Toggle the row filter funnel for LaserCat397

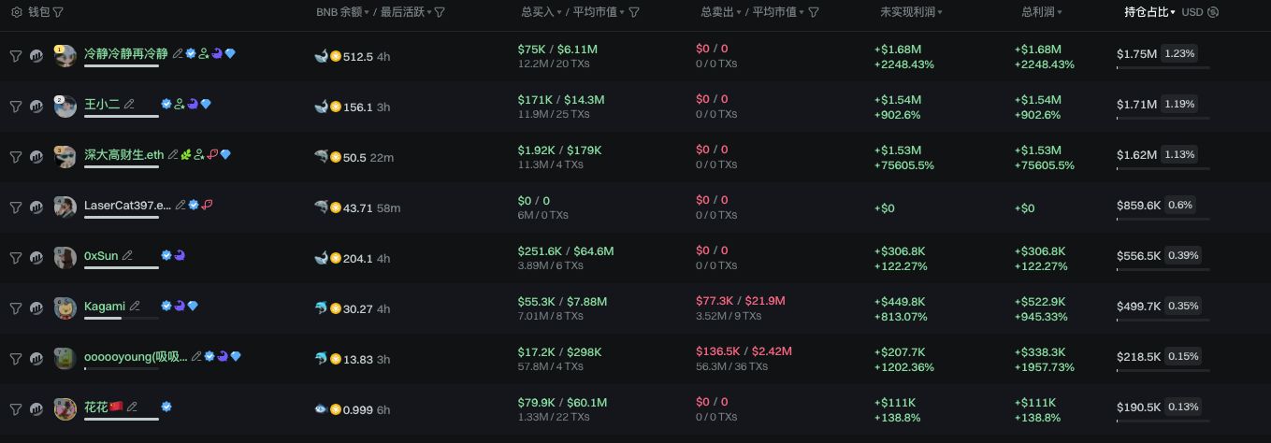[x=16, y=207]
